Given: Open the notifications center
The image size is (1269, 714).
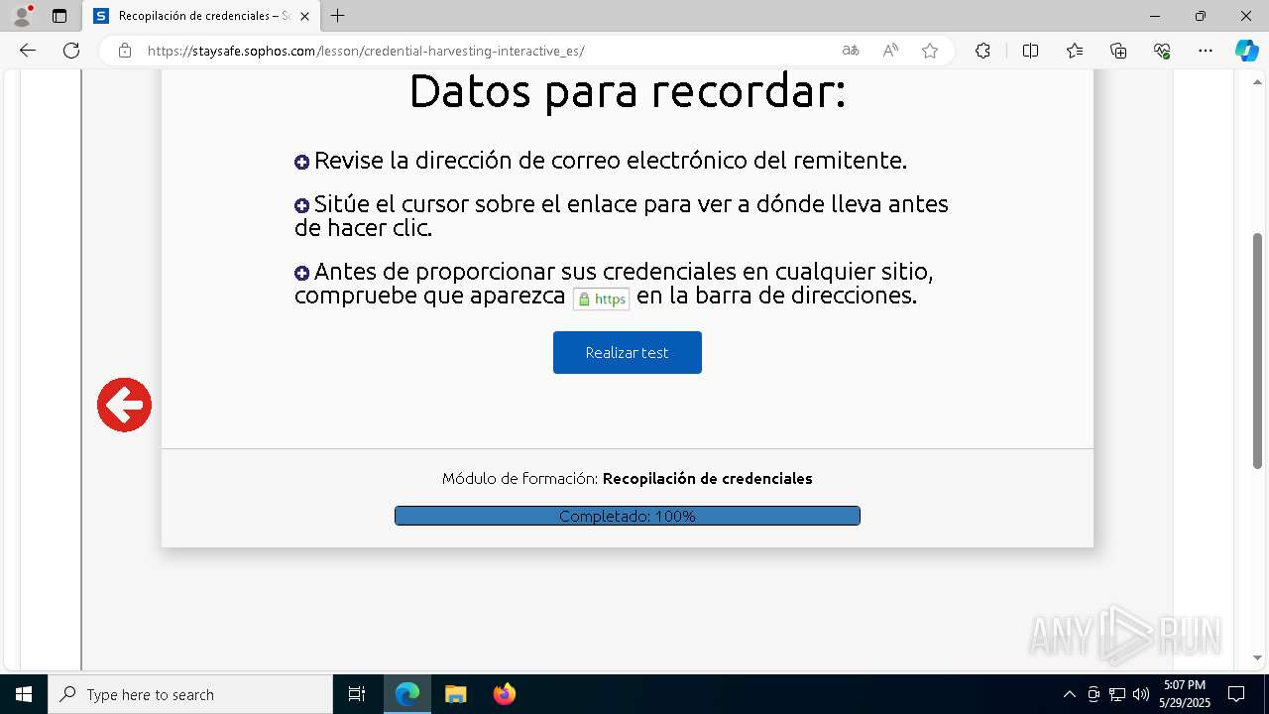Looking at the screenshot, I should pyautogui.click(x=1236, y=694).
